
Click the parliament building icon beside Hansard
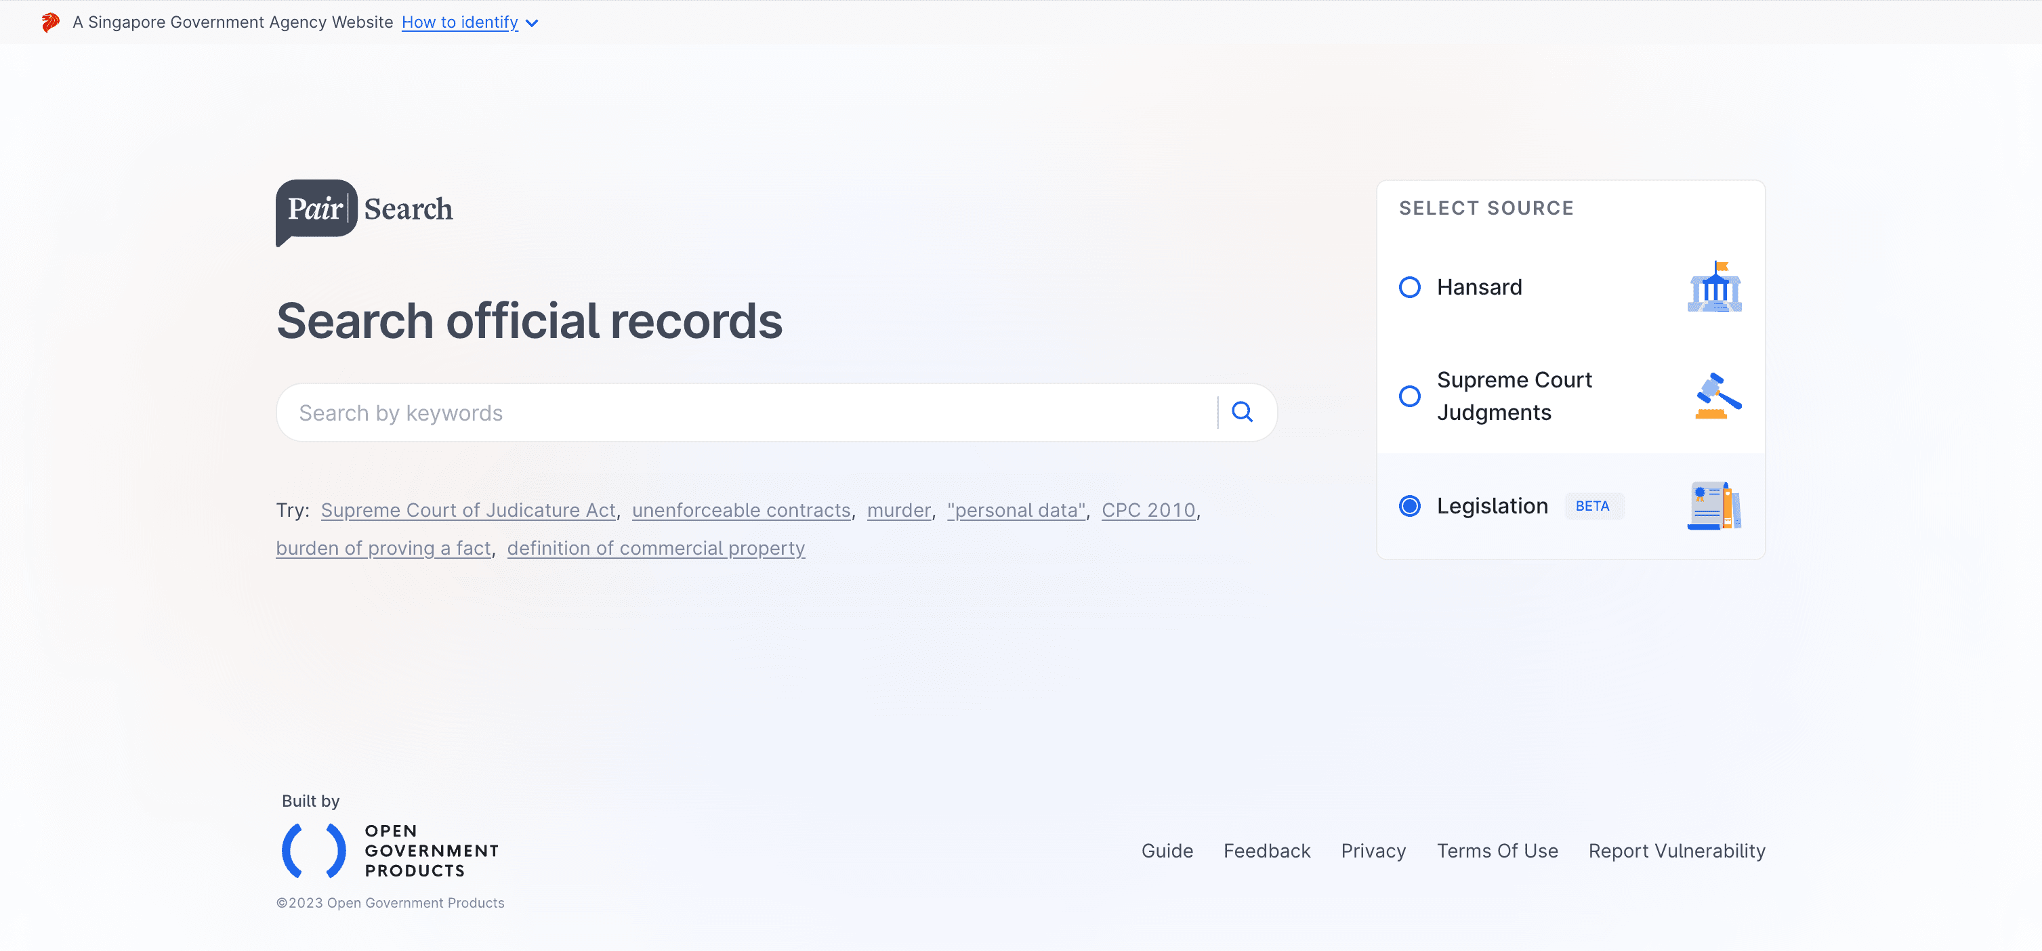tap(1715, 287)
